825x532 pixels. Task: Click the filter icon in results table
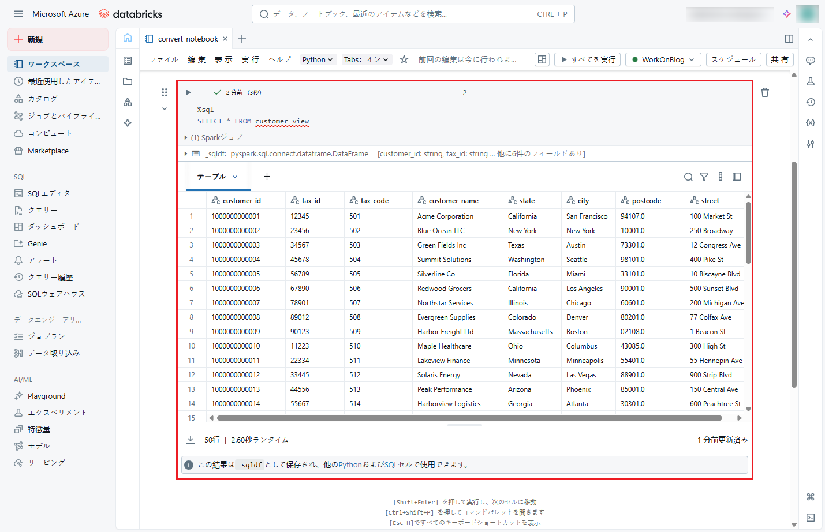[x=704, y=177]
